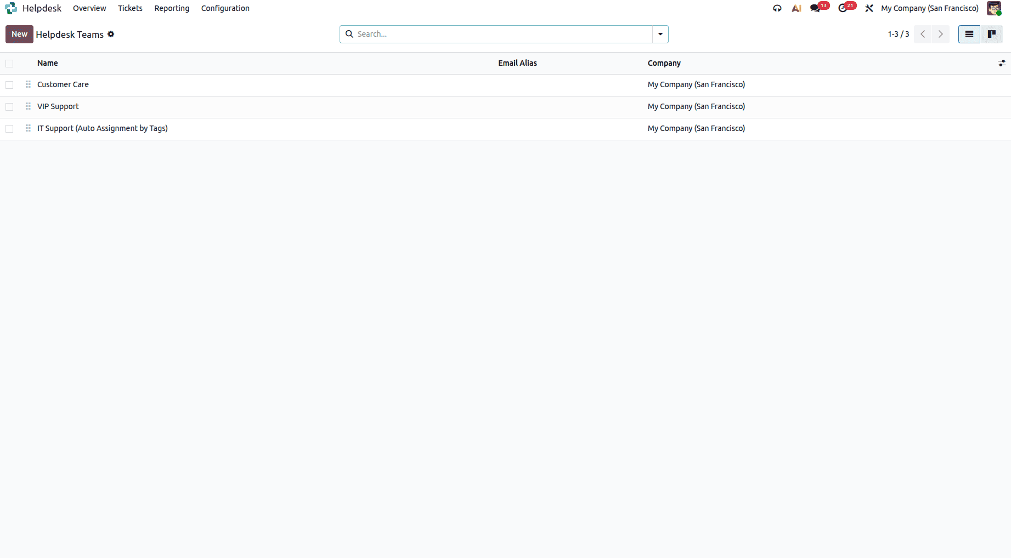Open the conversations message icon
Image resolution: width=1011 pixels, height=558 pixels.
(x=816, y=8)
